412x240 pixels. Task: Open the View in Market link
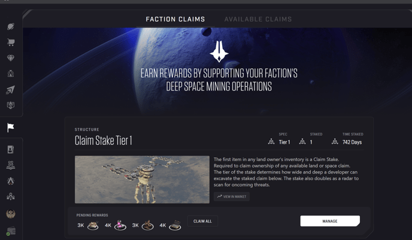pyautogui.click(x=232, y=196)
